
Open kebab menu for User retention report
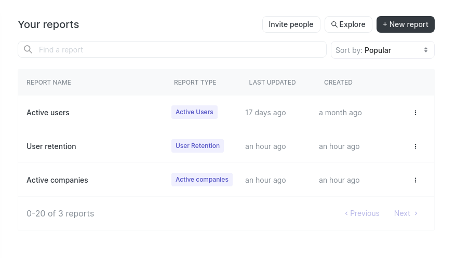click(415, 146)
